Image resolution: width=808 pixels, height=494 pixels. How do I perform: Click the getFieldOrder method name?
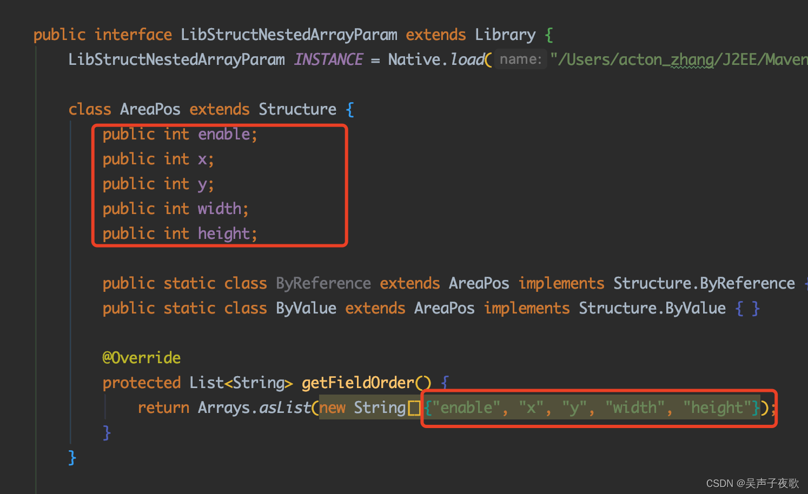click(x=358, y=383)
